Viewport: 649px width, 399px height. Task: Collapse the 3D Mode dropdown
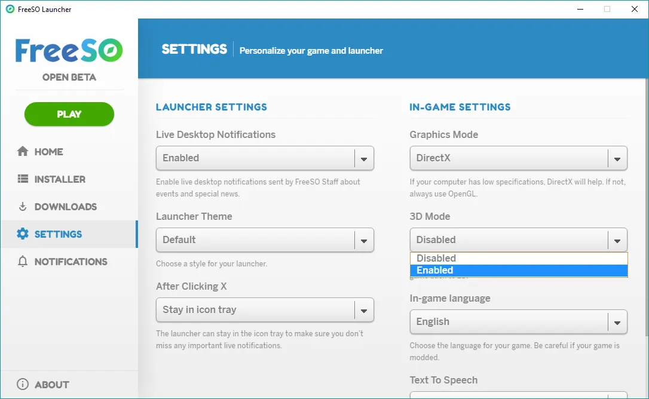(519, 240)
